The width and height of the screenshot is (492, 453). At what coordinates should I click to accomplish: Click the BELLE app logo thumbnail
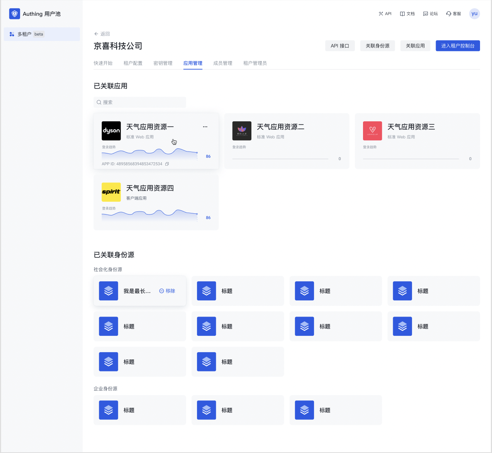(242, 131)
